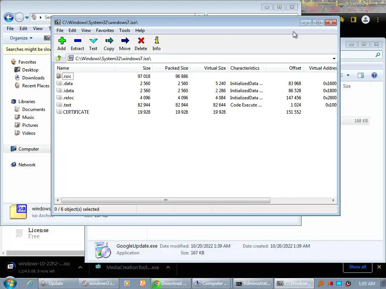Open File menu in the Explorer window
The width and height of the screenshot is (386, 289).
coord(10,29)
